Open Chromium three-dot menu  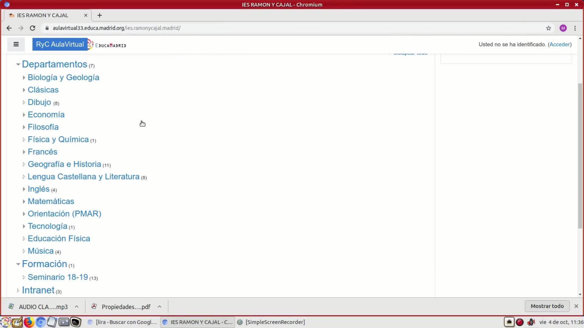coord(575,28)
